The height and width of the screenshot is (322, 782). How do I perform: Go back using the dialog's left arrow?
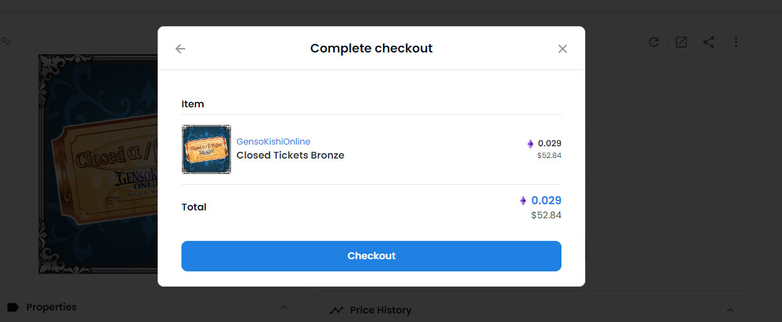tap(180, 49)
